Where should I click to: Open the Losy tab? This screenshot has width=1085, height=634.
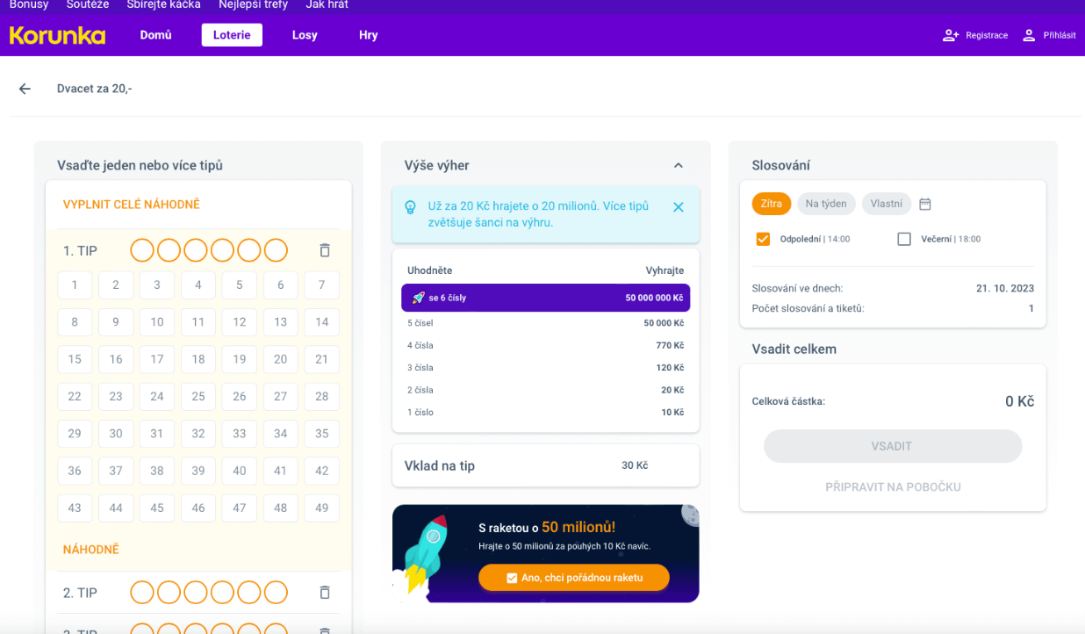pos(305,35)
